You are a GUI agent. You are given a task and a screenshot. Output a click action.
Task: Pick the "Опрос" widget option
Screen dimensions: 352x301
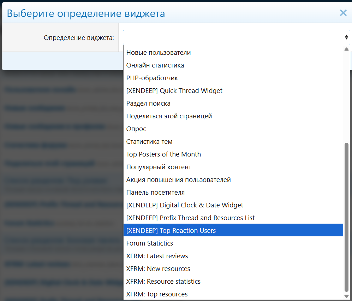(136, 129)
